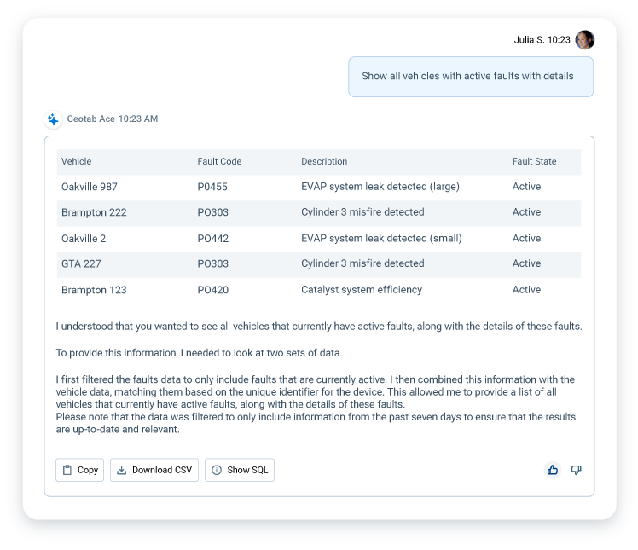Copy the response using Copy button
Viewport: 638px width, 550px height.
pyautogui.click(x=80, y=470)
